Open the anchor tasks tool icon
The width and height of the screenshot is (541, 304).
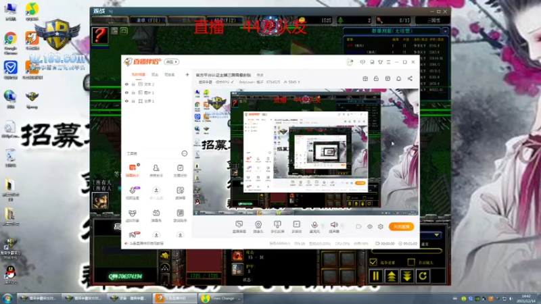[180, 171]
